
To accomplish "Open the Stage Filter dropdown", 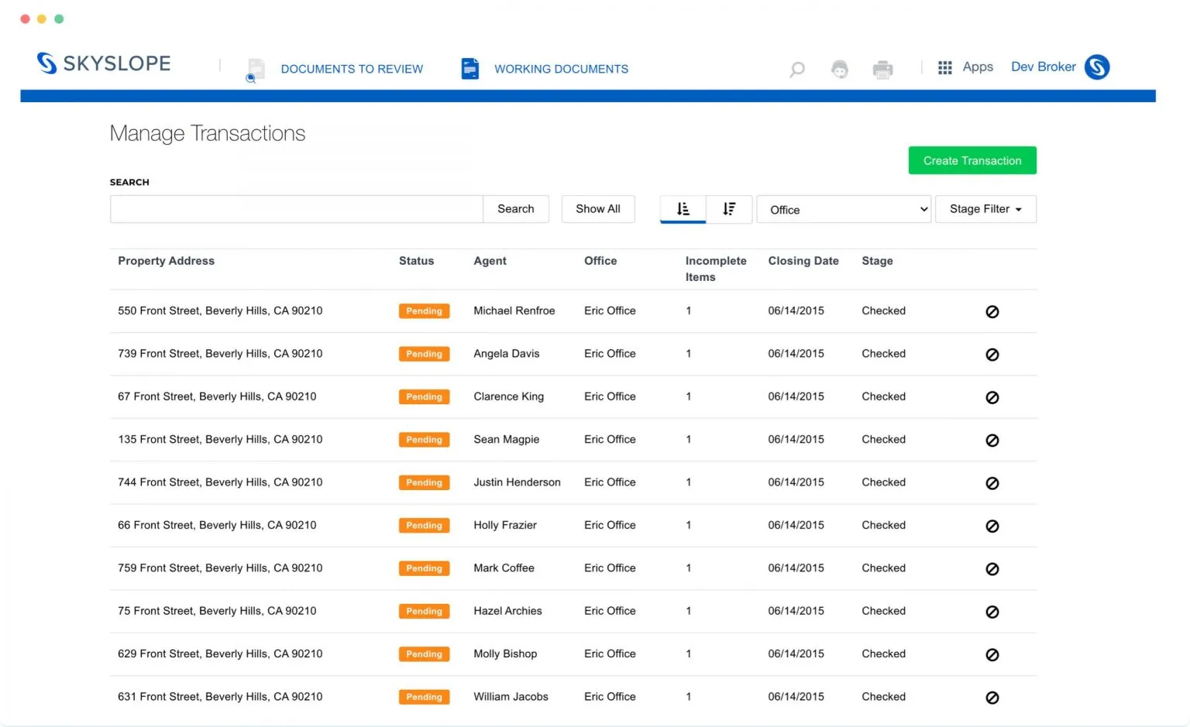I will click(x=985, y=209).
